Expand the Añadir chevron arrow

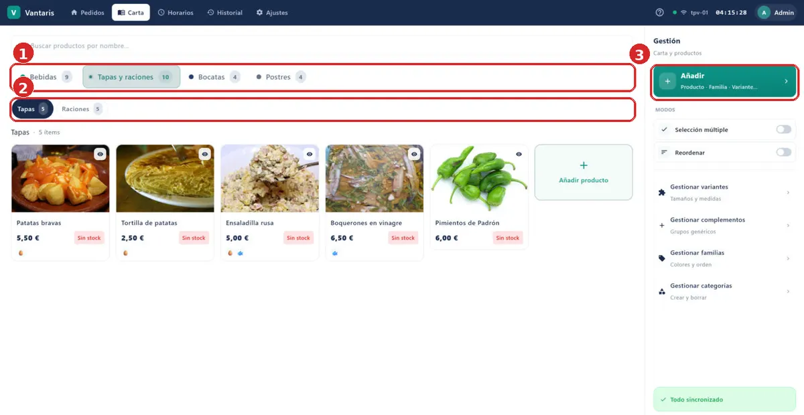787,82
